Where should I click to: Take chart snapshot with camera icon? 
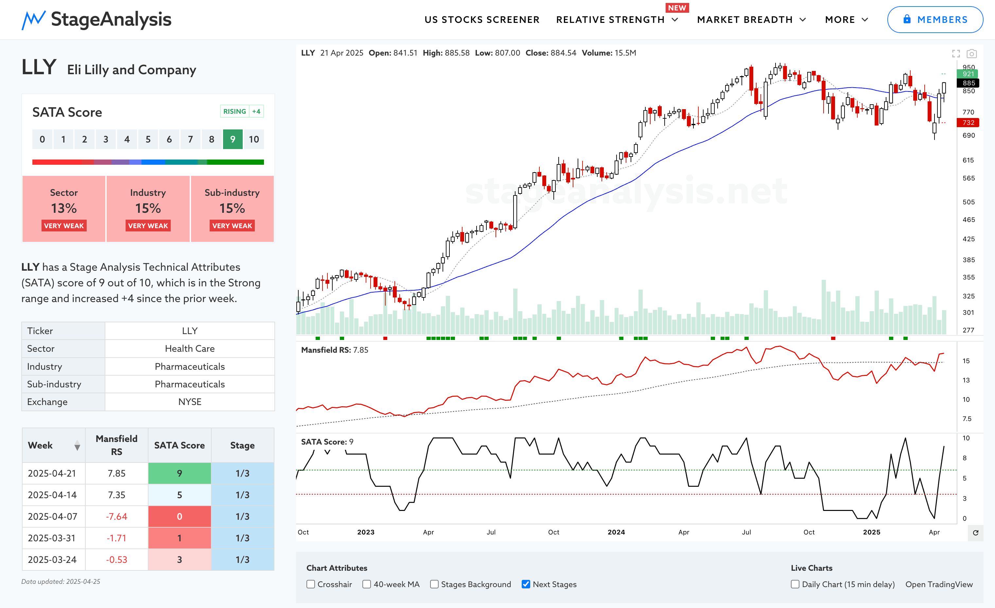tap(971, 54)
